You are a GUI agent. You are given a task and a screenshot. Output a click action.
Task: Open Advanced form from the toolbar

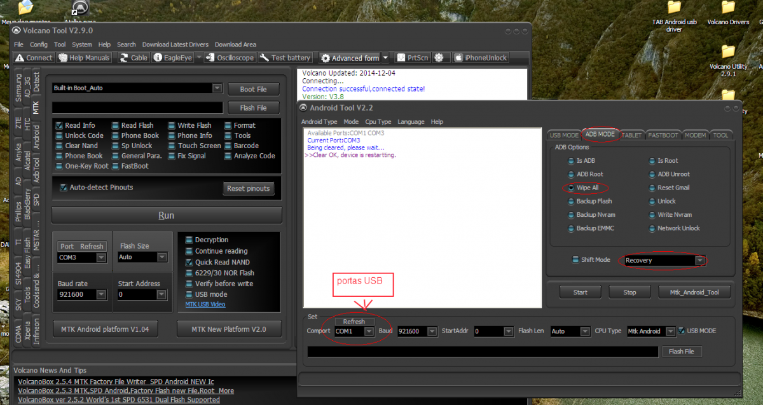click(x=349, y=58)
